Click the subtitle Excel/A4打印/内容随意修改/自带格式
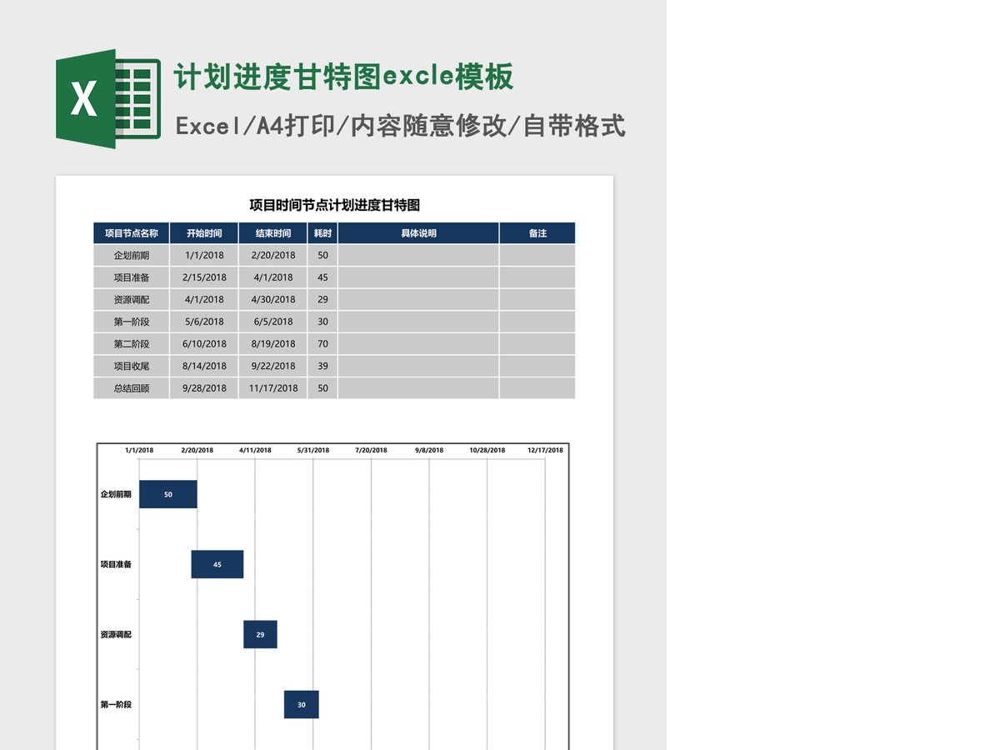Viewport: 1000px width, 750px height. [401, 126]
